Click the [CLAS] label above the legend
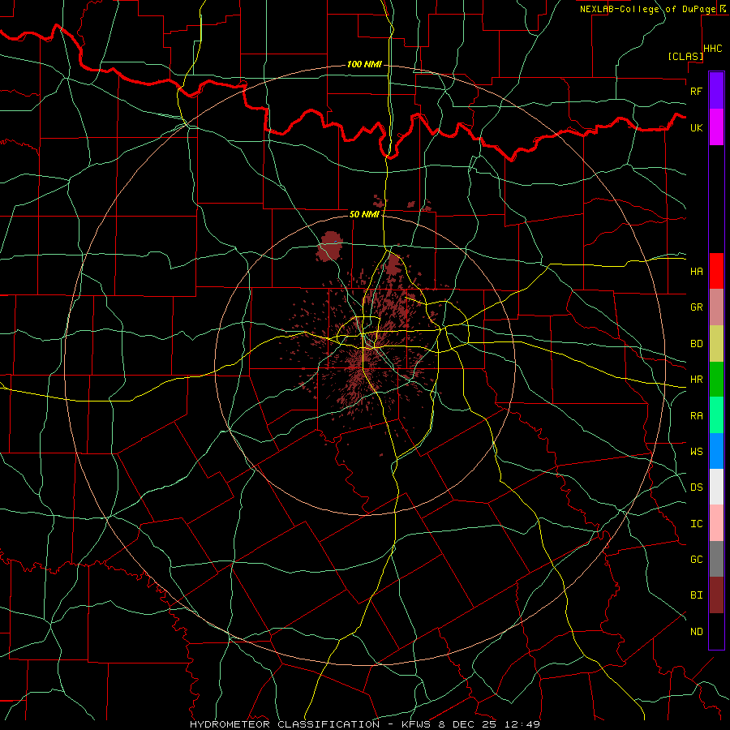Viewport: 730px width, 730px height. pos(685,56)
